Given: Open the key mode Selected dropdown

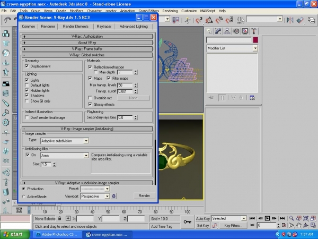Looking at the screenshot, I should point(244,218).
